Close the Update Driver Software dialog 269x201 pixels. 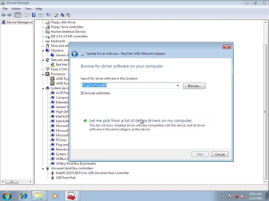(227, 47)
